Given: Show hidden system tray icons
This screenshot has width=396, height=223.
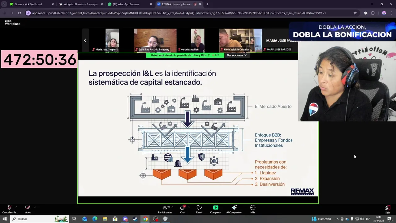Looking at the screenshot, I should pyautogui.click(x=337, y=219).
